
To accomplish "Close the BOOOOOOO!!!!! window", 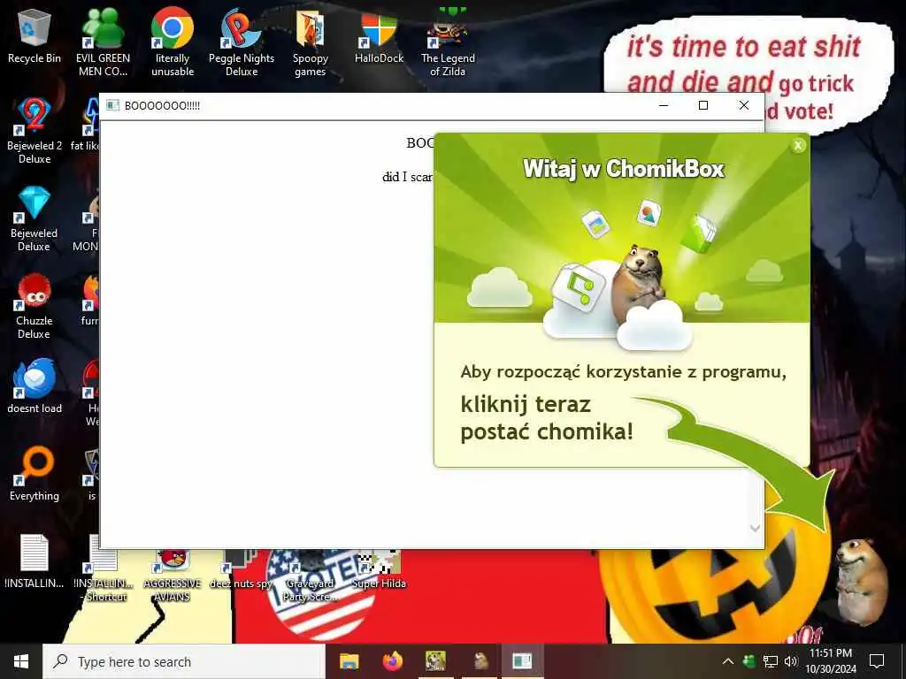I will [744, 105].
